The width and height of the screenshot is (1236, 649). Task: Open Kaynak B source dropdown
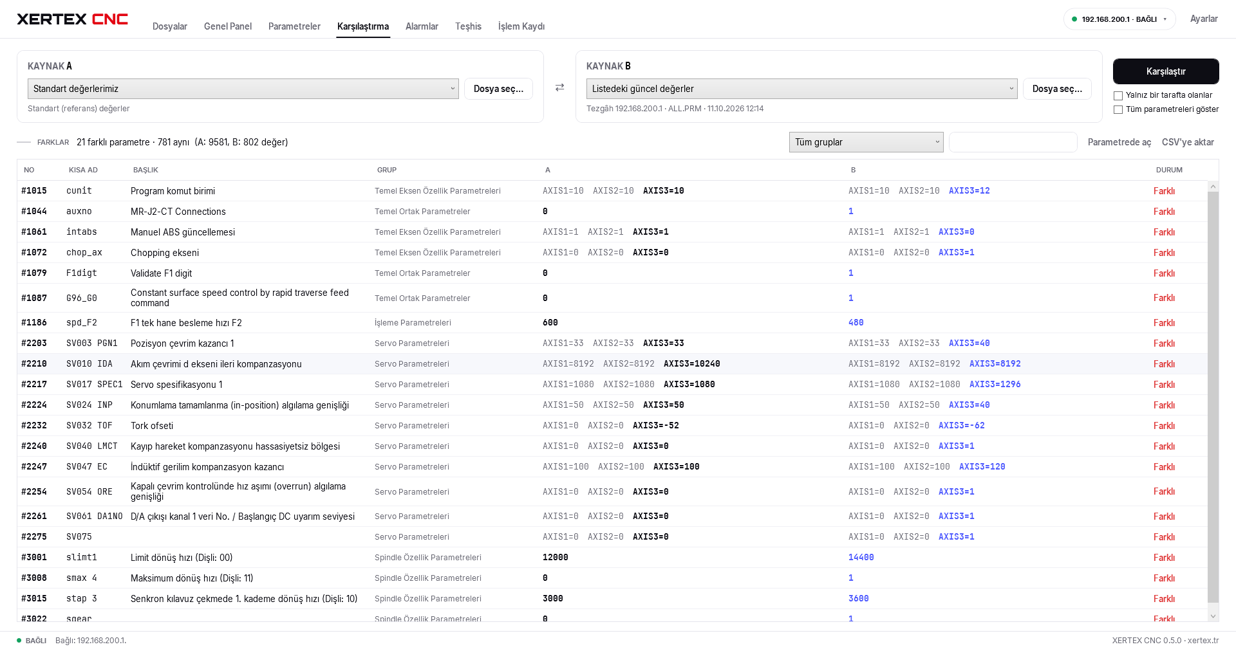(801, 89)
